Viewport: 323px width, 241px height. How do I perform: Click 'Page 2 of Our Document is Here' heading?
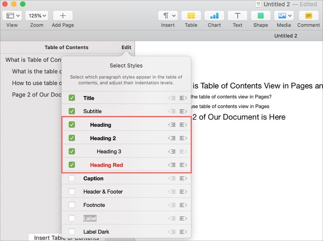tap(239, 117)
